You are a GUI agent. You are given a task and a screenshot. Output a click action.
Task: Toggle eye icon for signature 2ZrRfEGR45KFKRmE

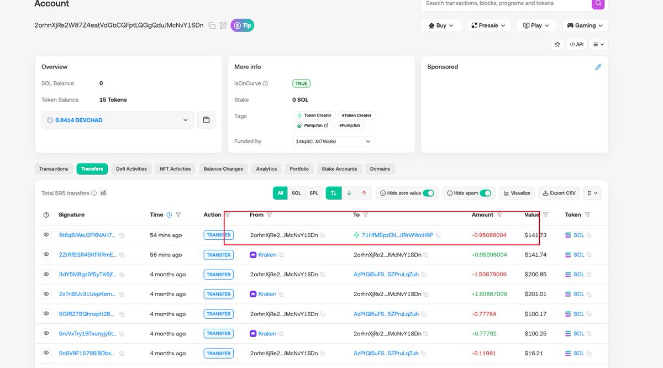[x=46, y=254]
